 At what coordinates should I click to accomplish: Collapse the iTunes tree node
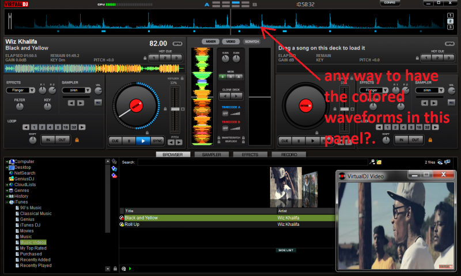click(x=6, y=202)
